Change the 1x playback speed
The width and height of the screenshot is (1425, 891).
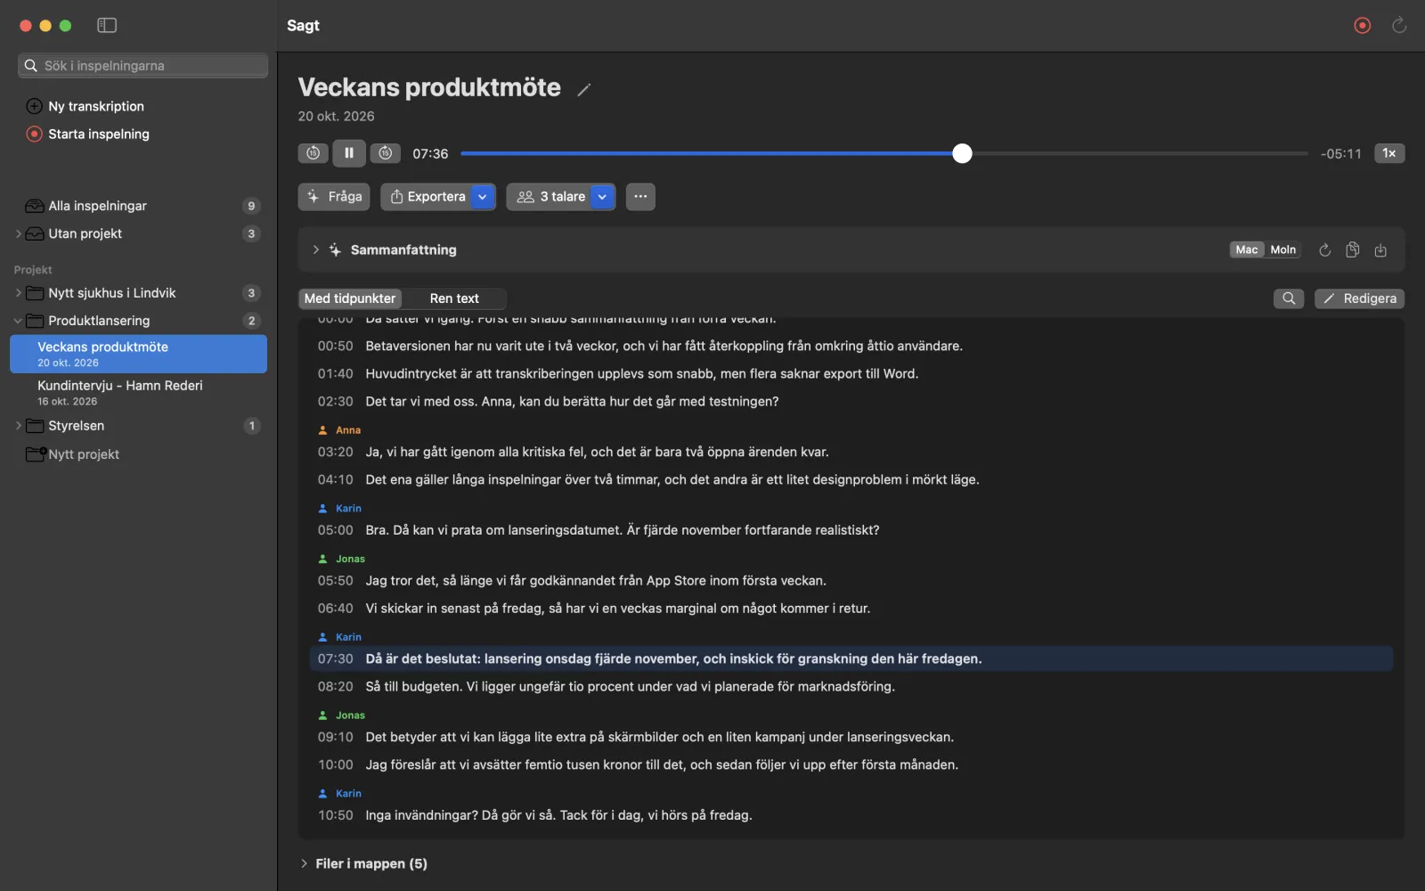(x=1389, y=153)
